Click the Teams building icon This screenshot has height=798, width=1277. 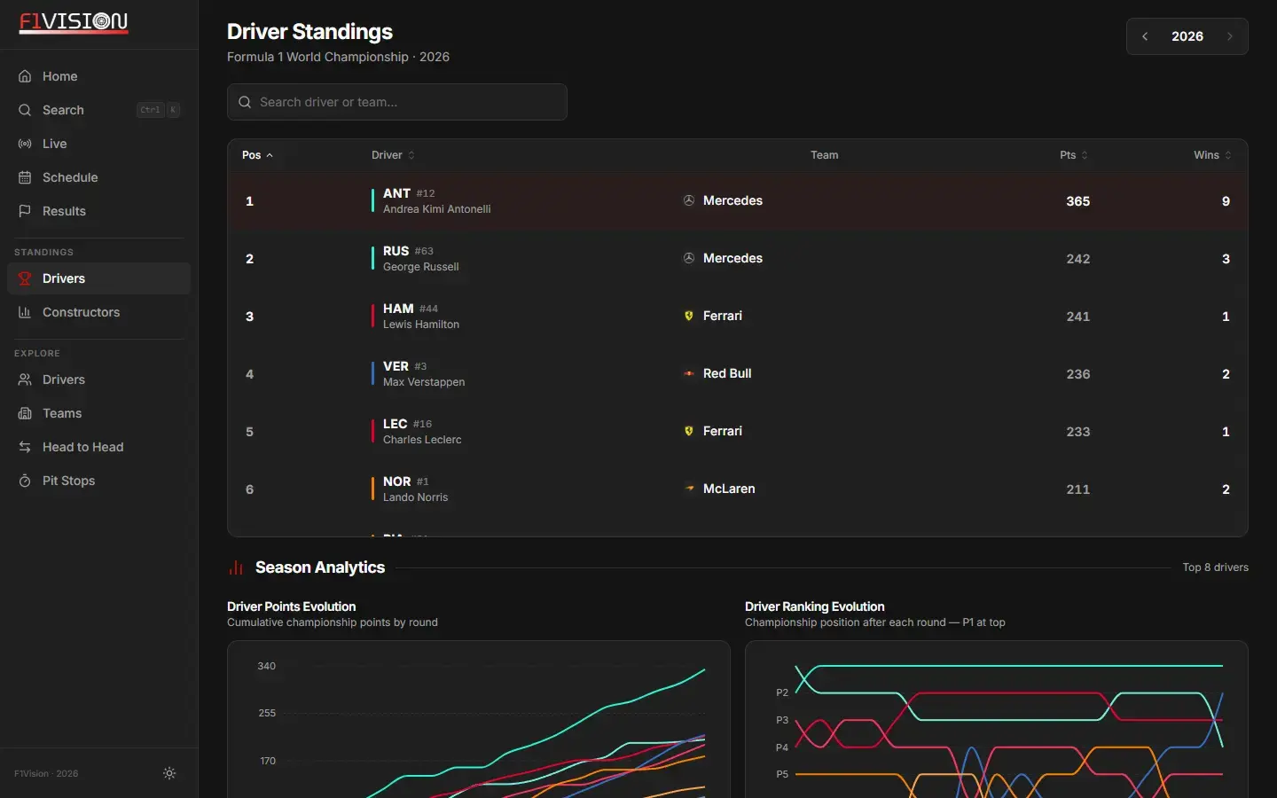(25, 413)
